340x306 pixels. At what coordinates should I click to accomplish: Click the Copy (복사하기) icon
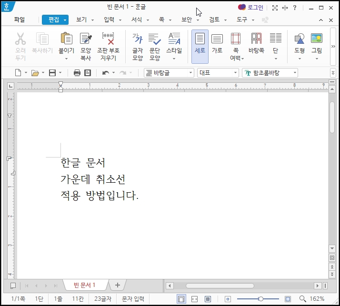pyautogui.click(x=42, y=39)
